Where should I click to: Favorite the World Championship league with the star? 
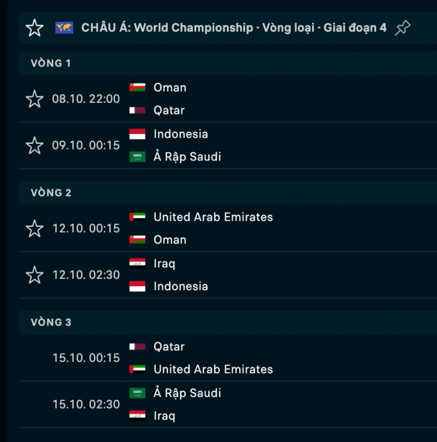click(35, 28)
